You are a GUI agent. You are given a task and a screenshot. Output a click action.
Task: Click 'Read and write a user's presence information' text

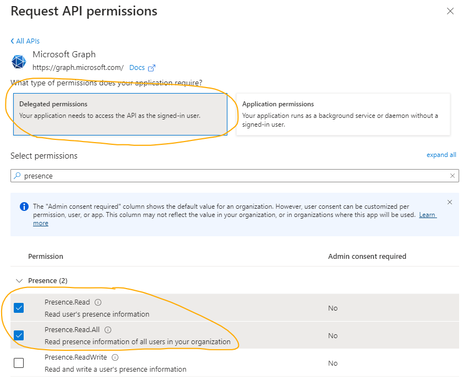tap(116, 369)
